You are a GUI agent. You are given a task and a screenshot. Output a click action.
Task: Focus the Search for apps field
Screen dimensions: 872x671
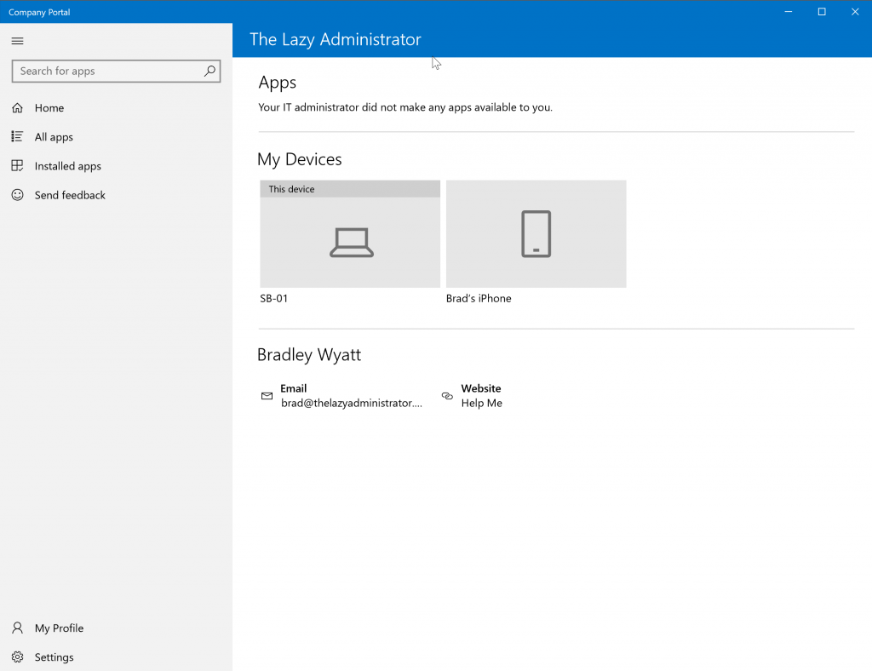(116, 72)
